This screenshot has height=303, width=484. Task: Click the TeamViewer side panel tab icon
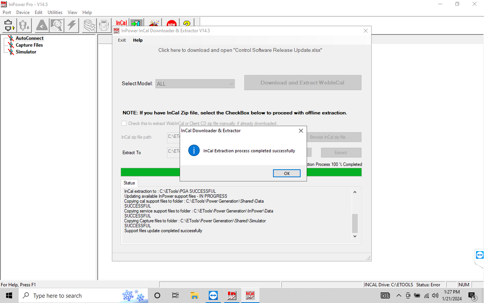(x=479, y=255)
